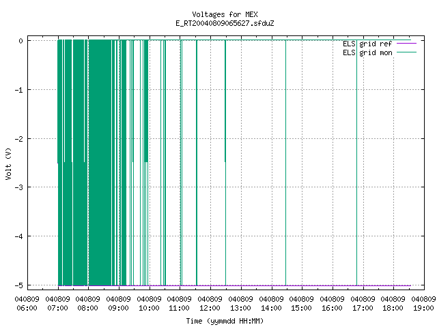Click the x-axis tick label 18:00

[x=393, y=308]
